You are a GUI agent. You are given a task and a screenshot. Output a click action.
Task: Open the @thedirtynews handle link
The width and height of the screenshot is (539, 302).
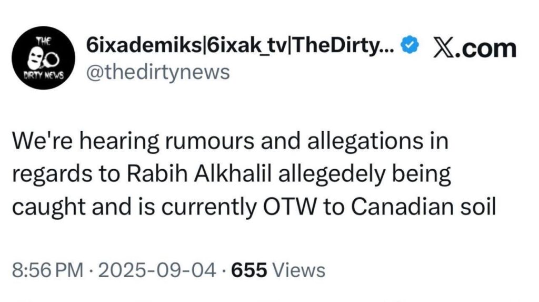tap(158, 73)
